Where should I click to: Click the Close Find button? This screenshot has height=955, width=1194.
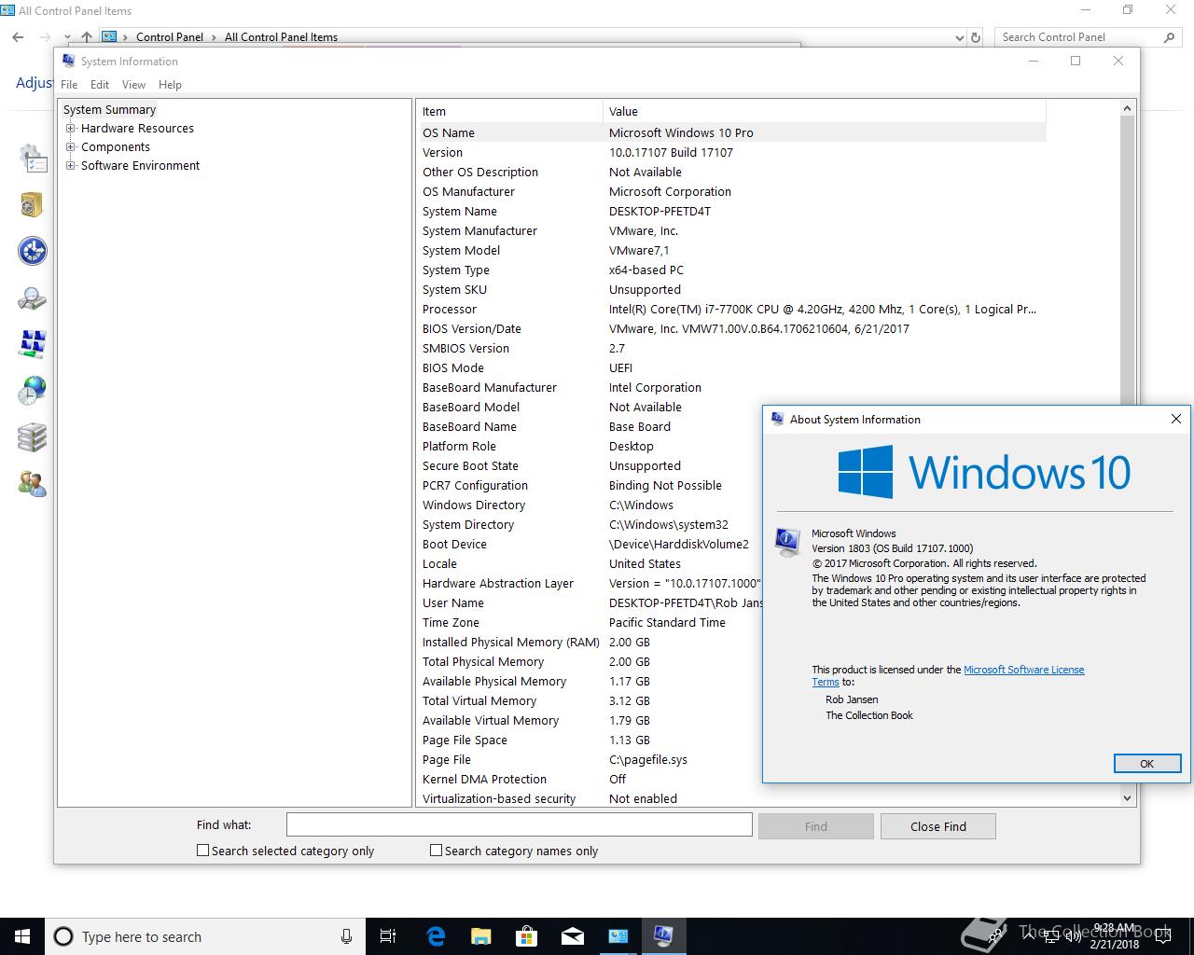(938, 826)
